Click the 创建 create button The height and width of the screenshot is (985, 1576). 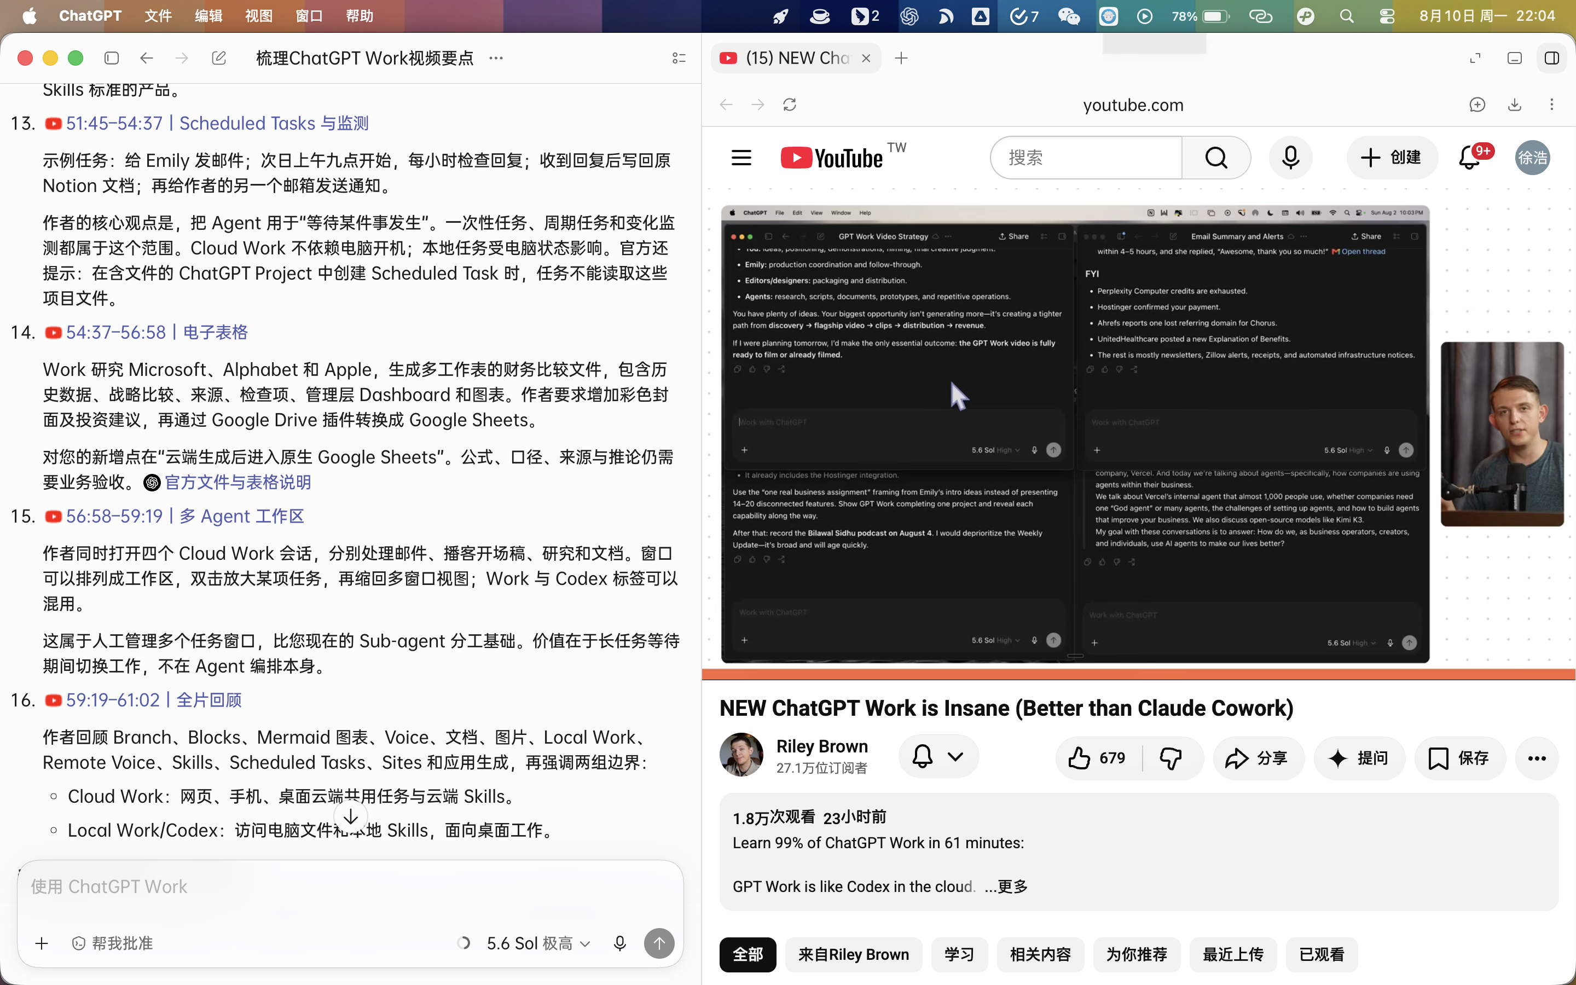pos(1392,158)
